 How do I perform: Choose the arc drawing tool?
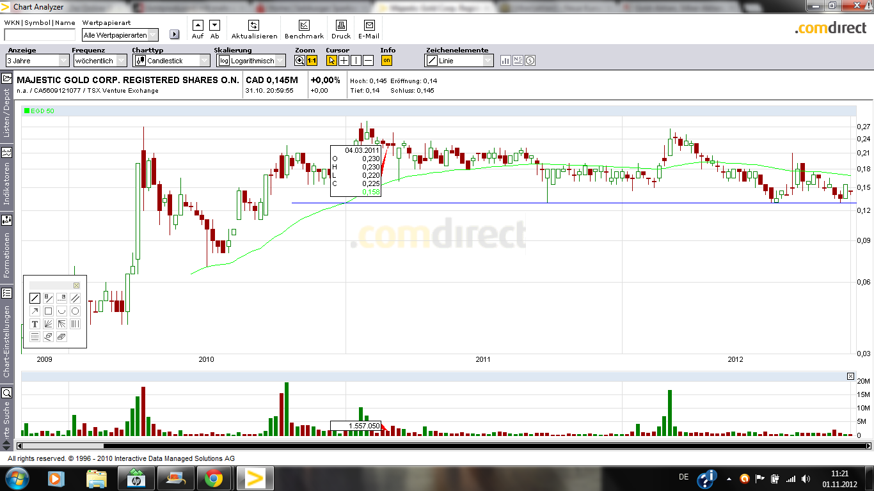(x=61, y=311)
